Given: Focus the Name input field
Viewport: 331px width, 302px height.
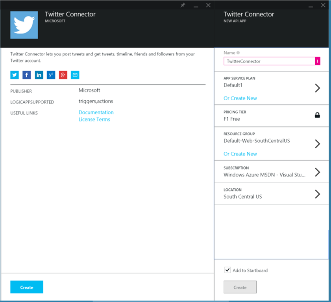Looking at the screenshot, I should point(269,61).
